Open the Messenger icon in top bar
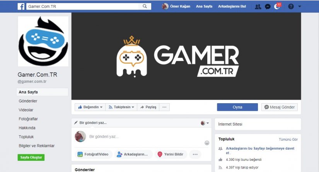The image size is (319, 172). click(x=268, y=7)
